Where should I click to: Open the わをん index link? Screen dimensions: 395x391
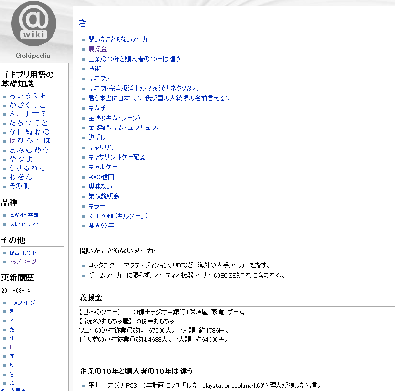[x=21, y=177]
